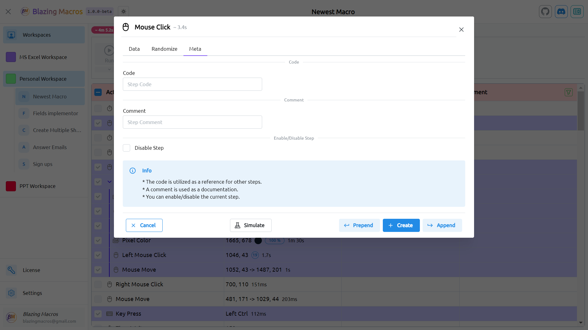Viewport: 588px width, 330px height.
Task: Switch to the Data tab
Action: 134,49
